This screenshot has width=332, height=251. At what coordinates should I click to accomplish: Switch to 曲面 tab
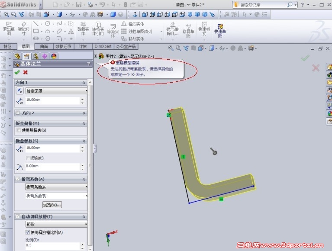click(44, 46)
